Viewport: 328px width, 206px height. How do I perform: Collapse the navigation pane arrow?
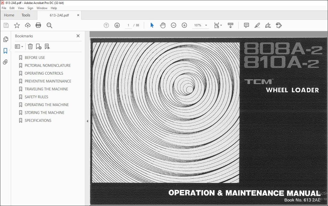coord(87,121)
